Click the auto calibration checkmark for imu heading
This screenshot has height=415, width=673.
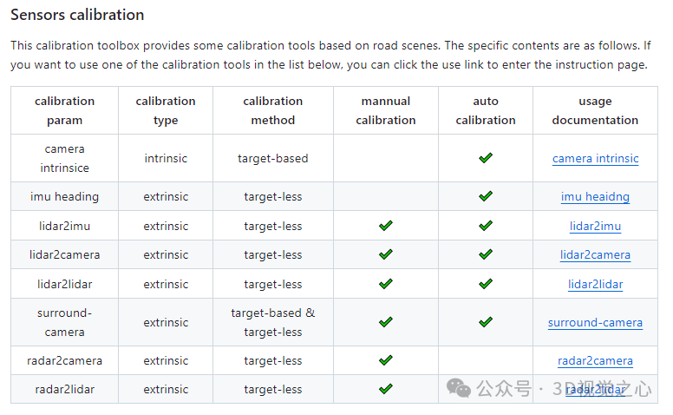tap(486, 196)
